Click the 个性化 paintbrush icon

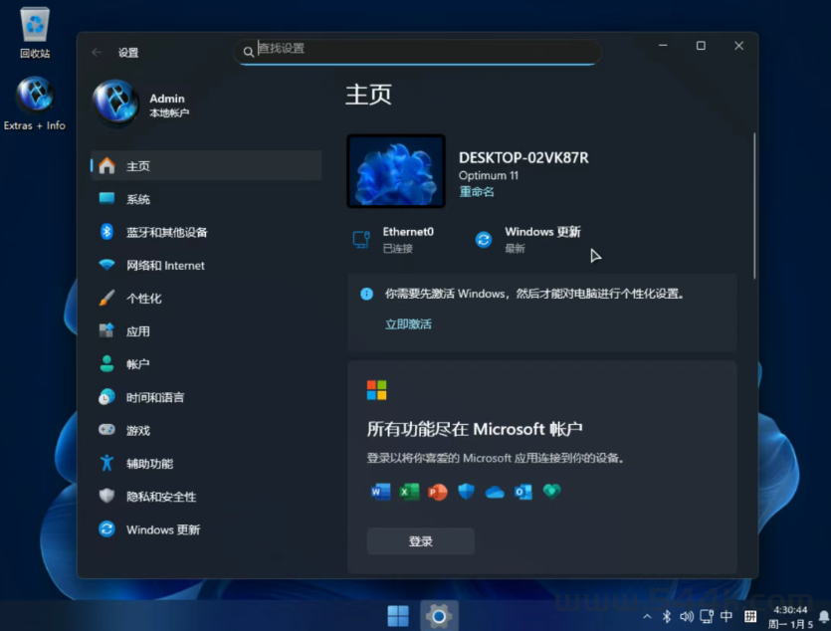(106, 298)
